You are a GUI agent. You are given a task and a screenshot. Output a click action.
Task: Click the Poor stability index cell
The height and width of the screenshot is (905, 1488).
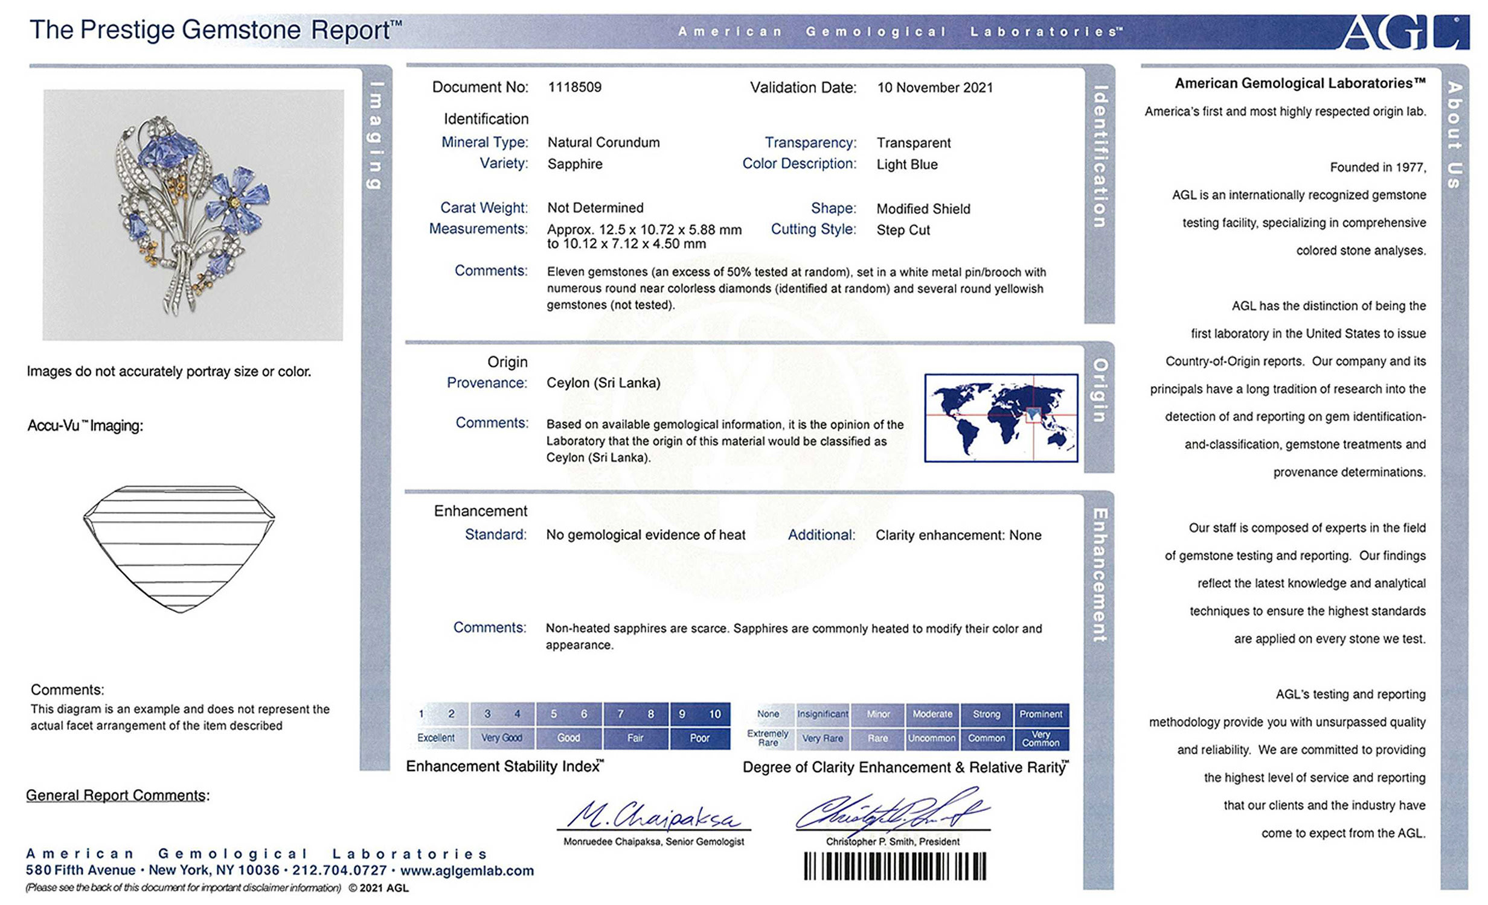point(699,738)
